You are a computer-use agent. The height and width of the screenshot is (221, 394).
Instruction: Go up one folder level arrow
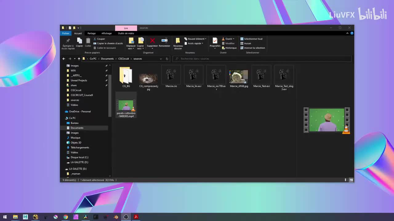pos(79,59)
